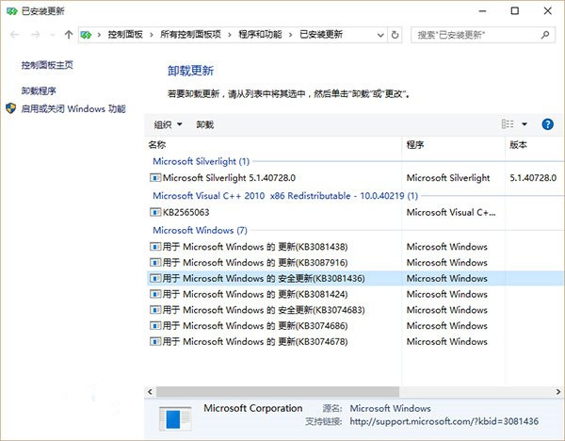Screen dimensions: 565x441
Task: Click program cell Microsoft Visual C+...
Action: (451, 212)
